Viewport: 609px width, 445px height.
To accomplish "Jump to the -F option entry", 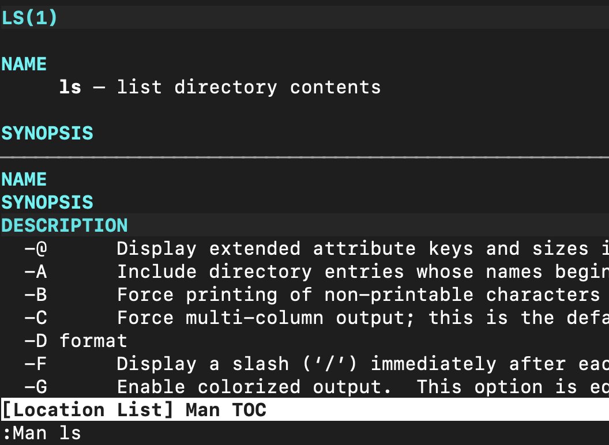I will point(35,364).
